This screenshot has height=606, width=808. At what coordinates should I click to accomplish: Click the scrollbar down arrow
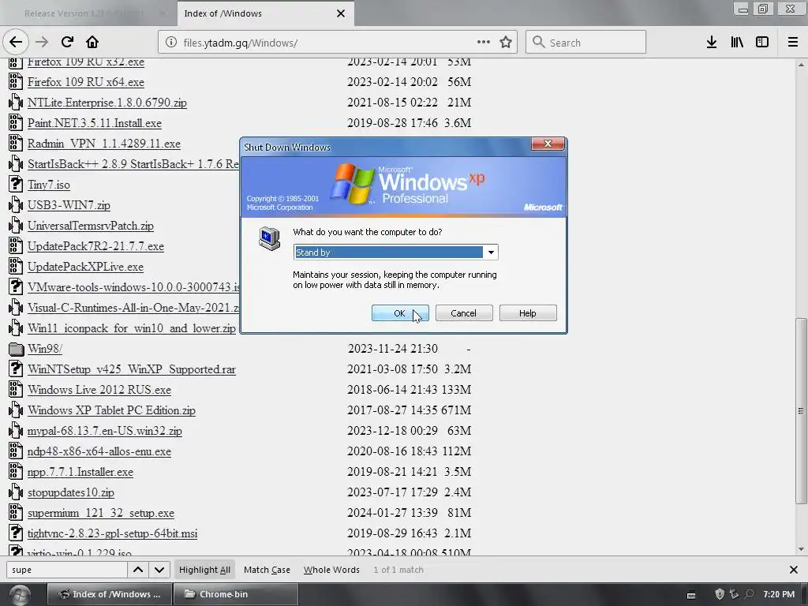[801, 549]
